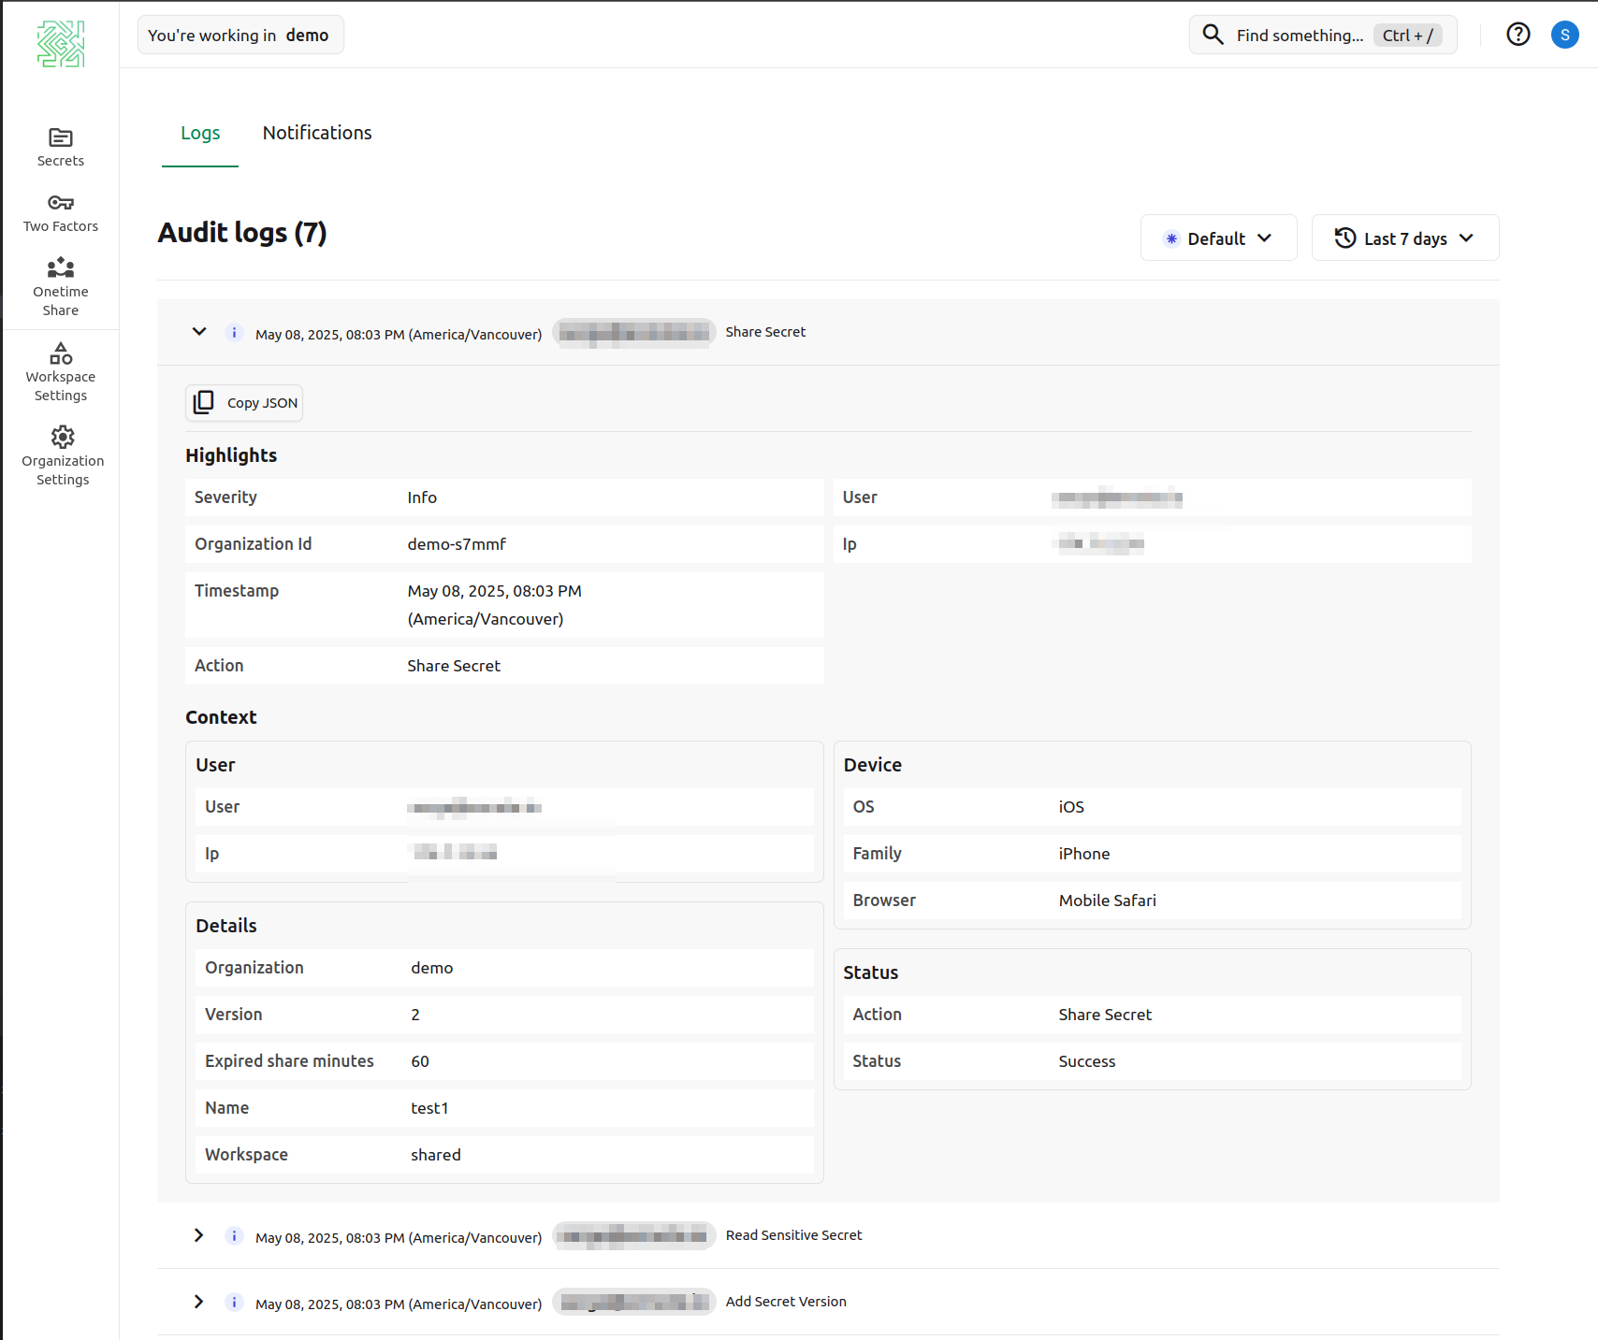
Task: Click the Highlights Action value Share Secret
Action: pos(454,666)
